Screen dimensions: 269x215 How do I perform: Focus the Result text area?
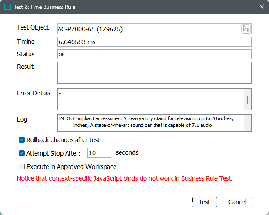(x=154, y=72)
